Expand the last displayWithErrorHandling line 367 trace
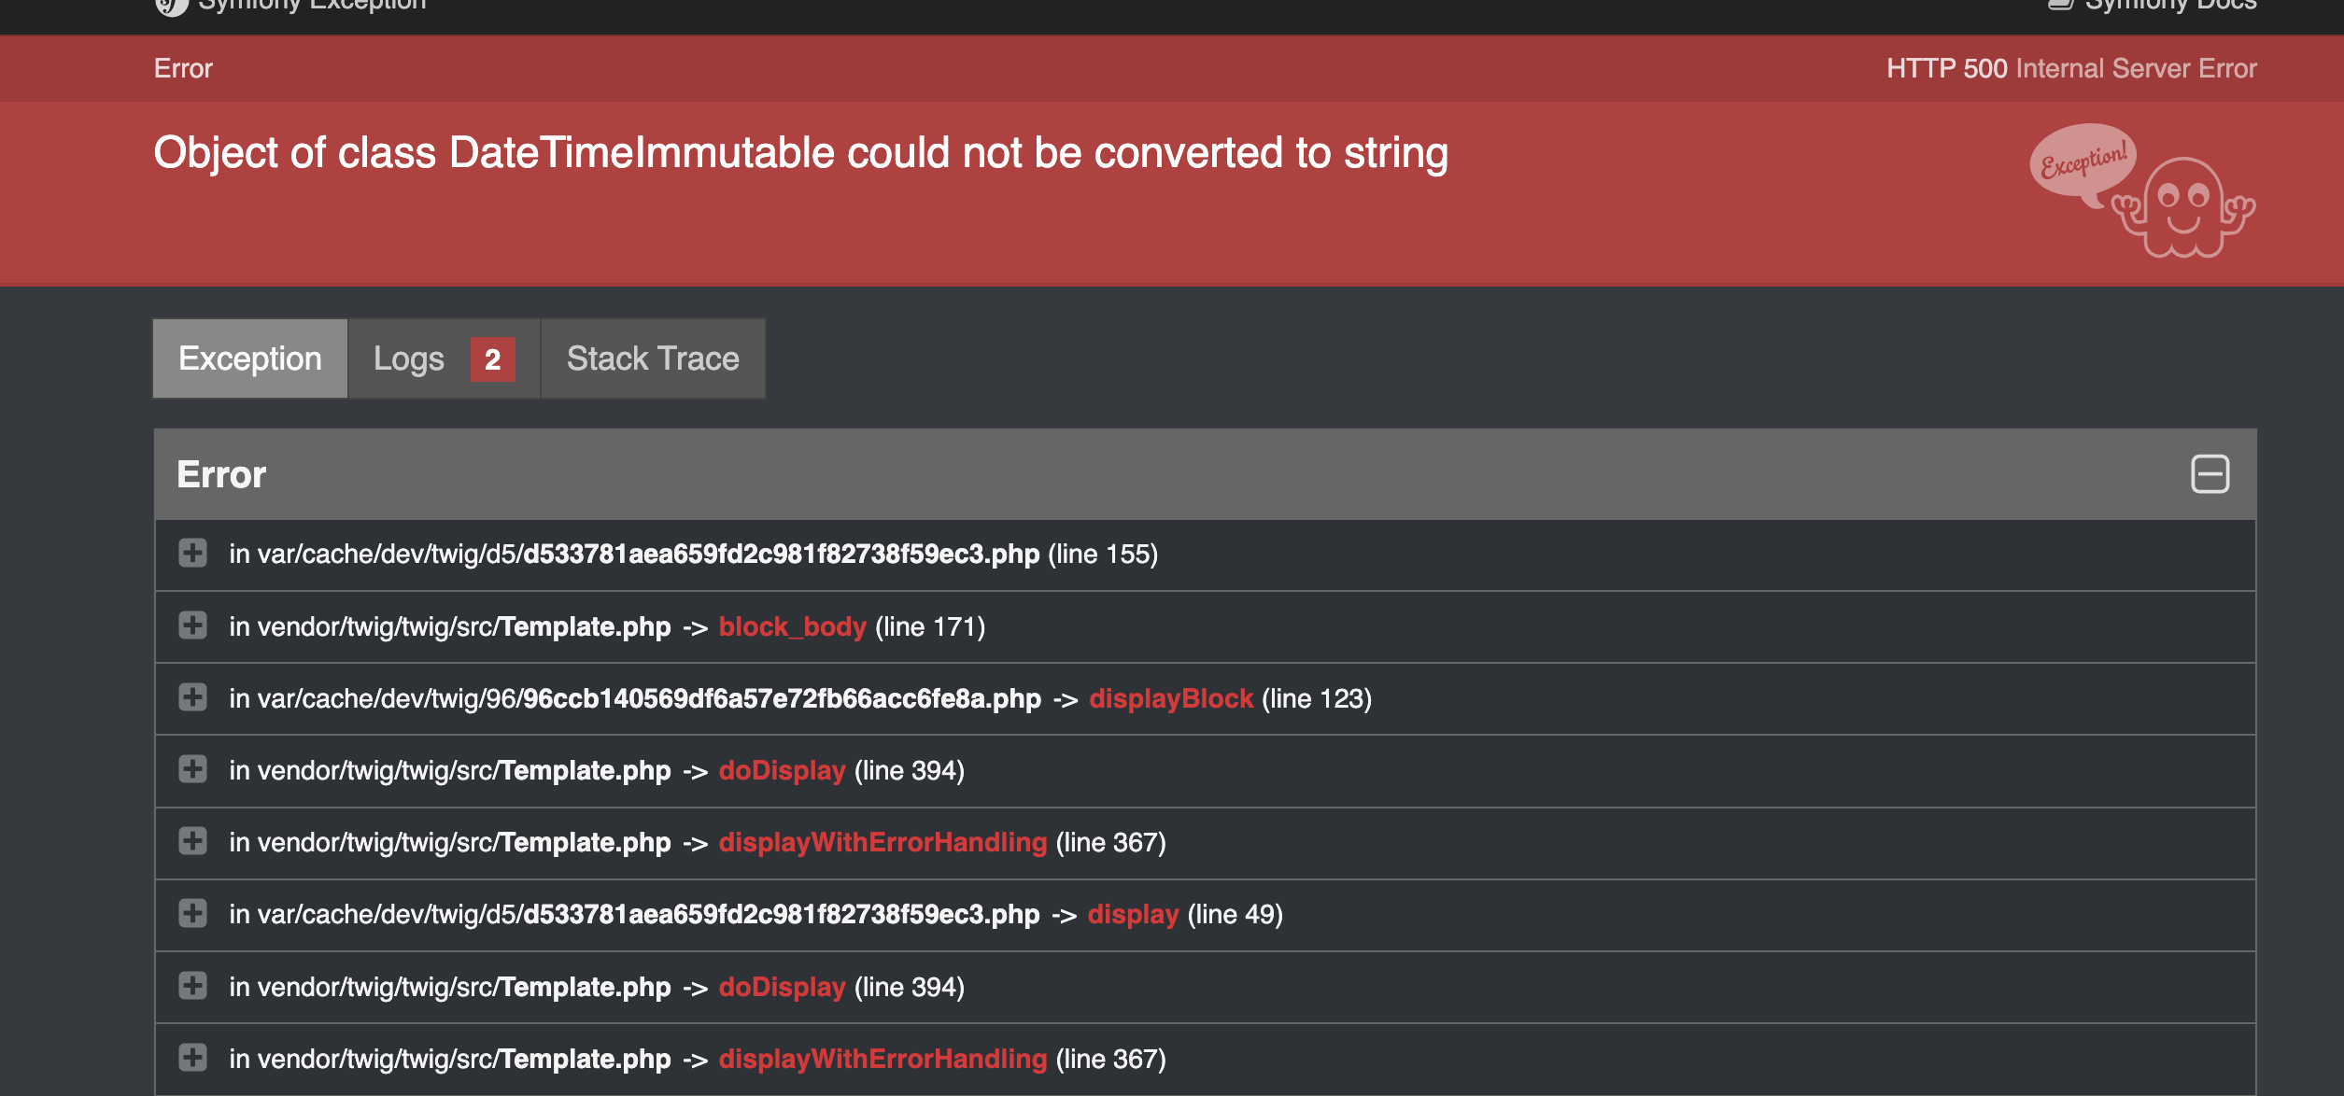2344x1096 pixels. (x=193, y=1058)
